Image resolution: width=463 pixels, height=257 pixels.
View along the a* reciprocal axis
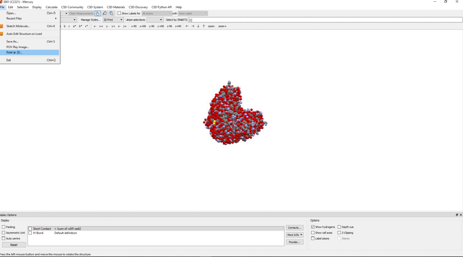(75, 26)
